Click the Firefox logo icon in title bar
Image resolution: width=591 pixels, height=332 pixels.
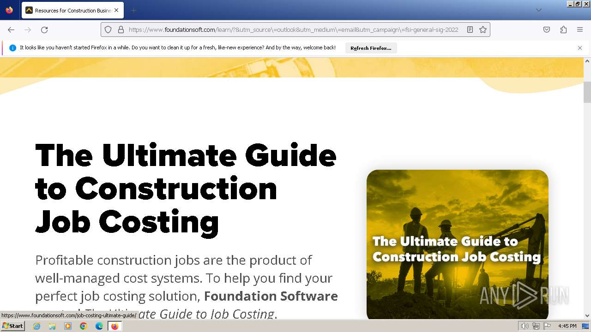pos(9,10)
